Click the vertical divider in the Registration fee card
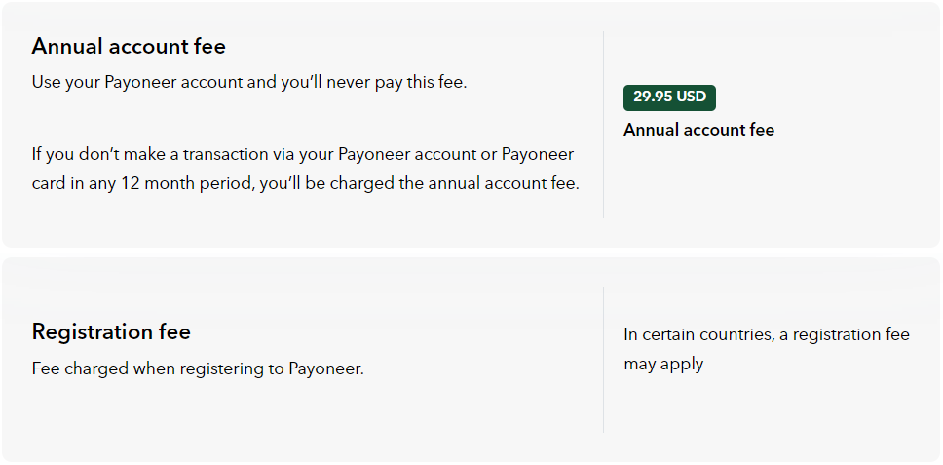 [x=603, y=359]
